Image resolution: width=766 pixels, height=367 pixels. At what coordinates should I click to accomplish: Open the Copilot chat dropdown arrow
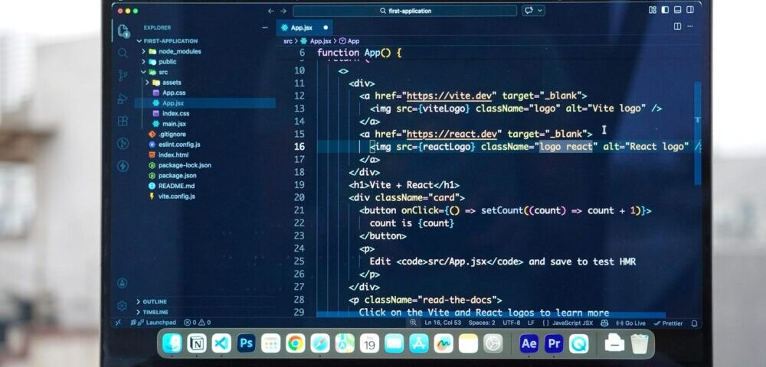tap(540, 10)
